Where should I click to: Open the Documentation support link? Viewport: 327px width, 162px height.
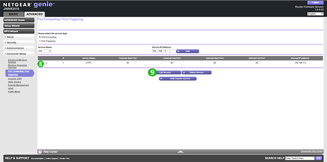click(x=37, y=158)
